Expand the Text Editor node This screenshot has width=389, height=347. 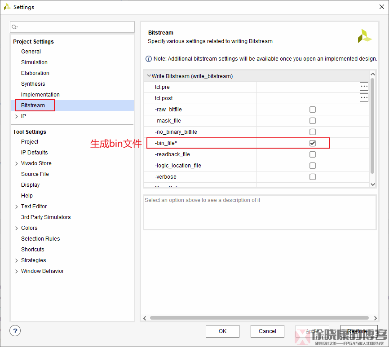(x=17, y=206)
